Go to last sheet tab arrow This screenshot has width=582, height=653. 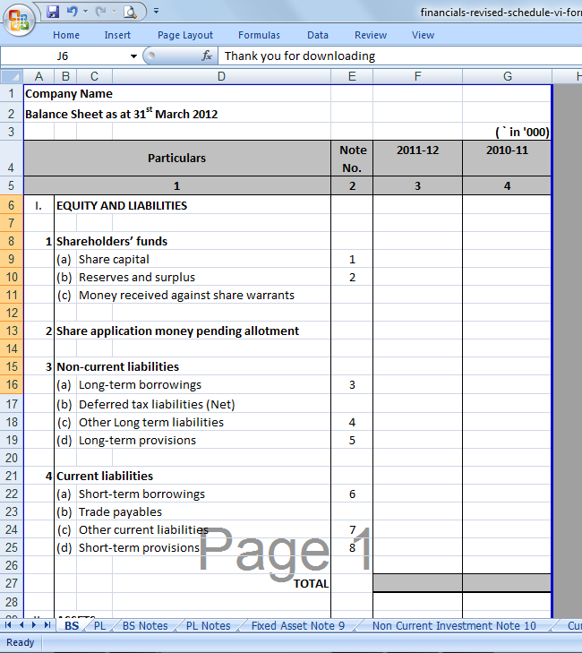point(47,625)
